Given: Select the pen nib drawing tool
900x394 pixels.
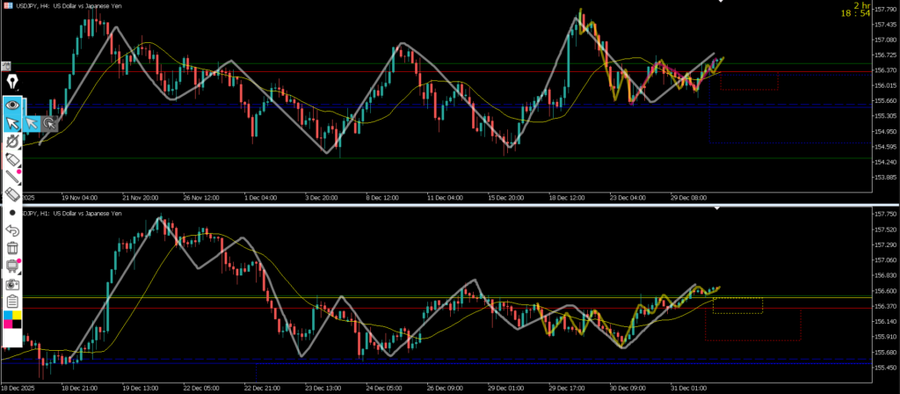Looking at the screenshot, I should coord(12,83).
